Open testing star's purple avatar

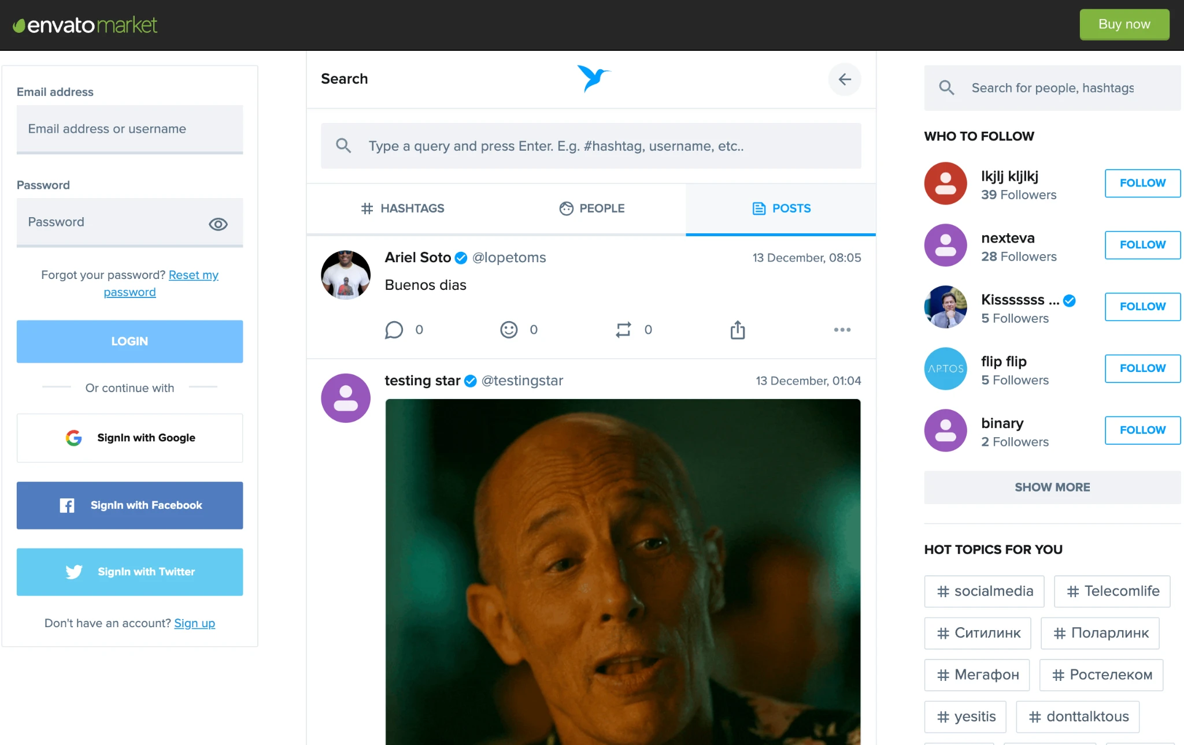coord(346,398)
